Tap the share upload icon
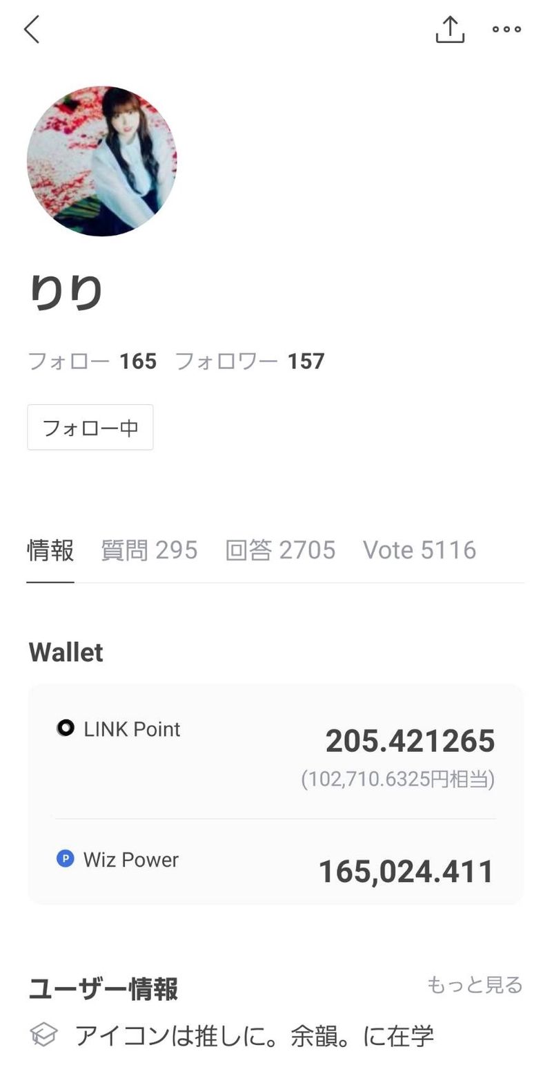 [x=450, y=29]
